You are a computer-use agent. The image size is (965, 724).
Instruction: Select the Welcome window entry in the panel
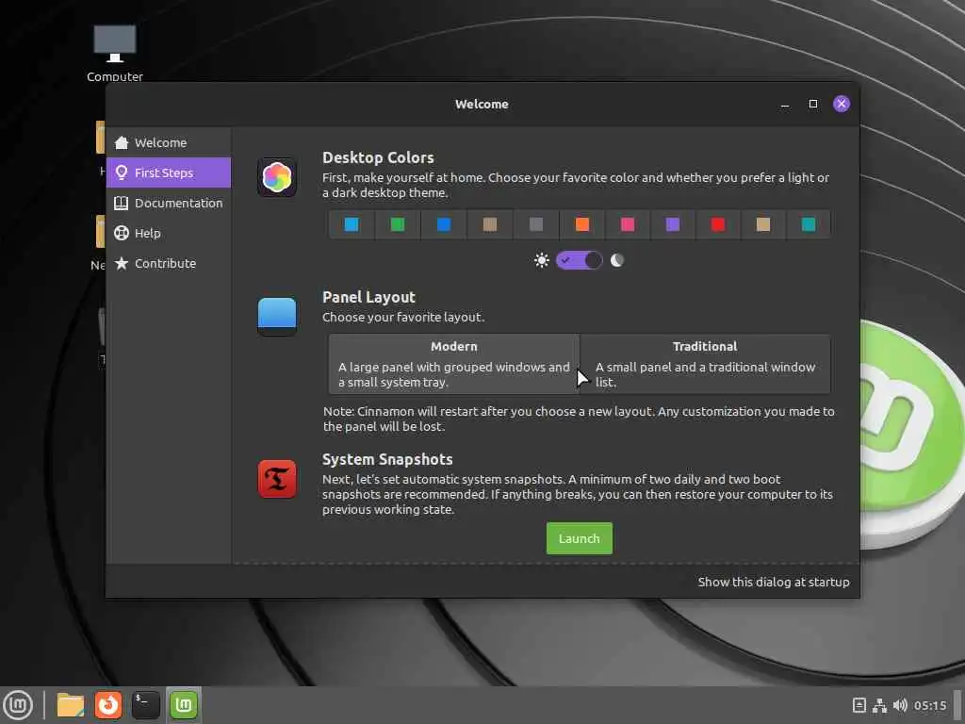[x=184, y=705]
